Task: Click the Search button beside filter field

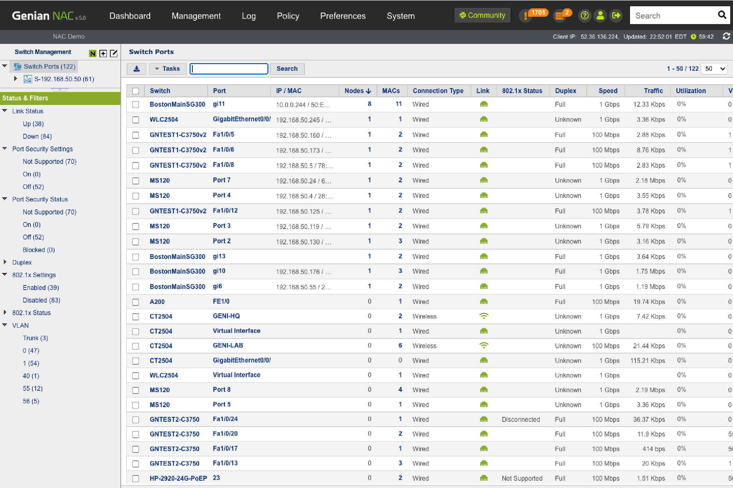Action: tap(287, 69)
